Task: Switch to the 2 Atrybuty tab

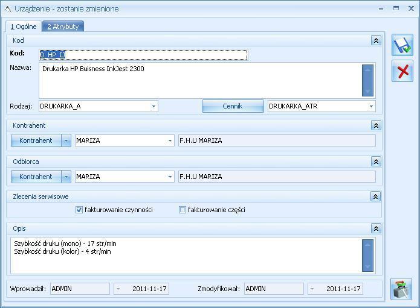Action: point(63,27)
